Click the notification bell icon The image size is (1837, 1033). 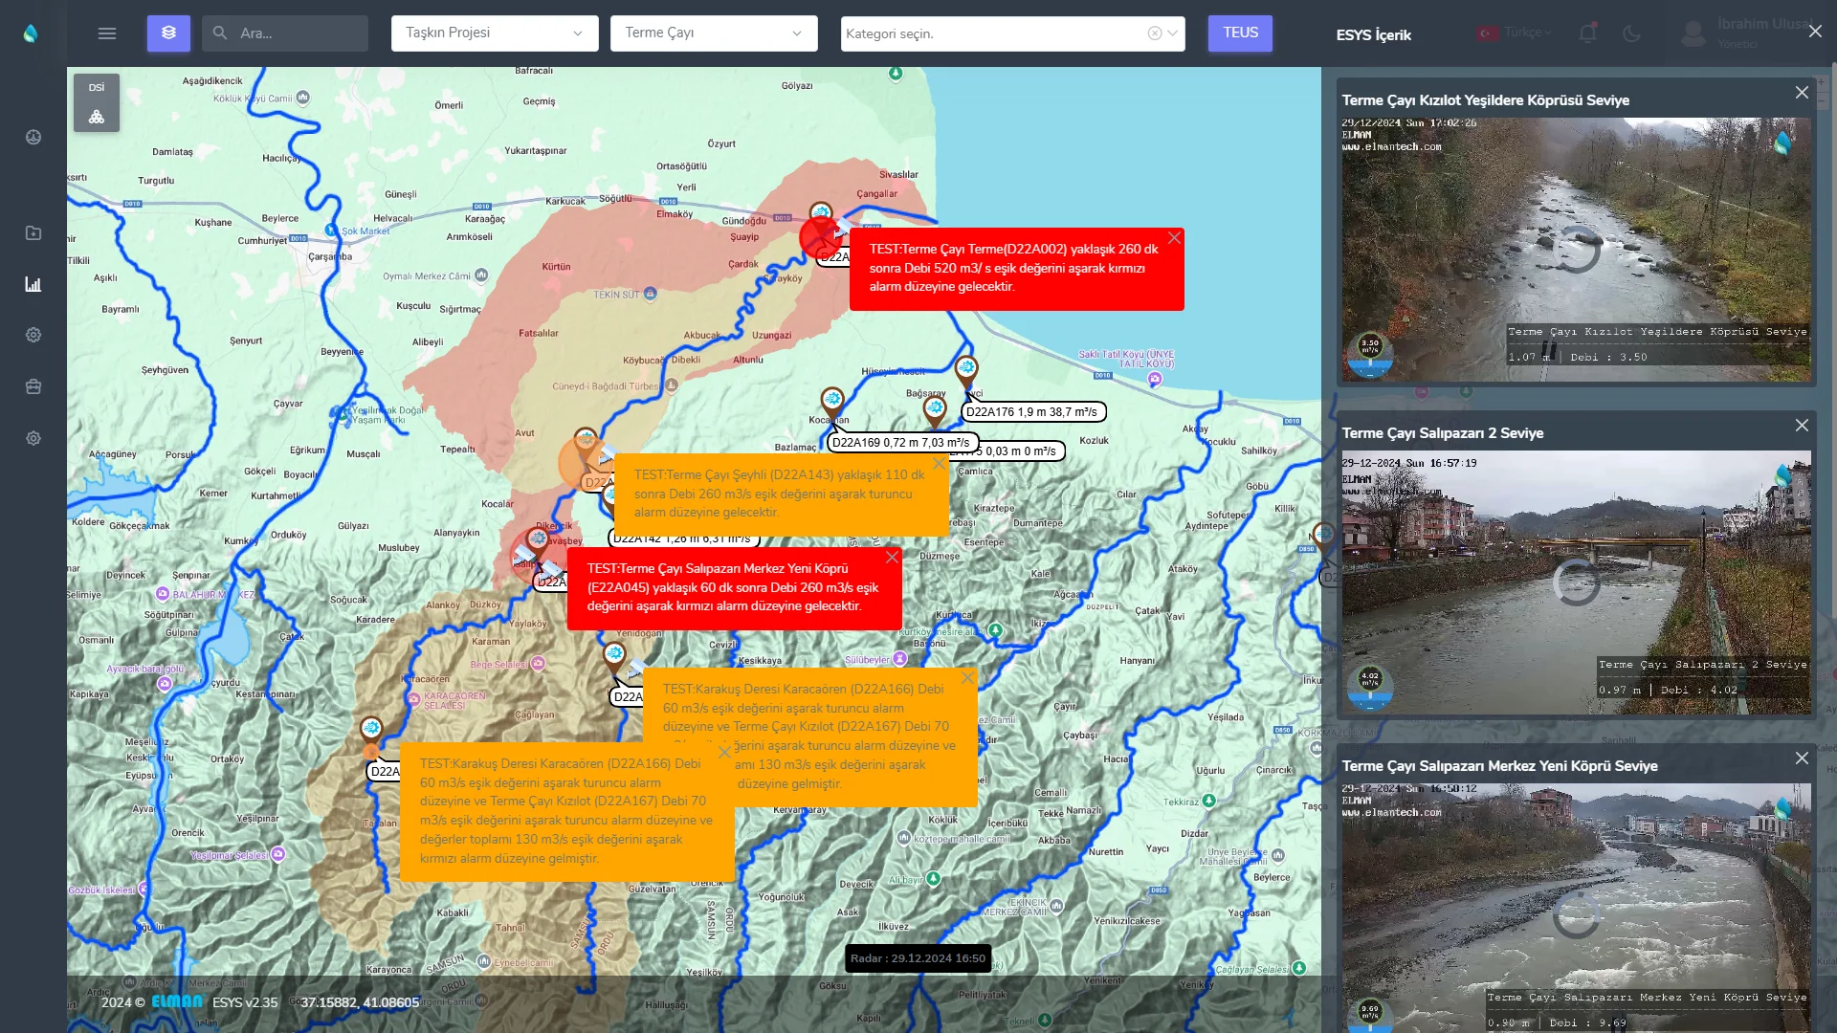tap(1587, 33)
